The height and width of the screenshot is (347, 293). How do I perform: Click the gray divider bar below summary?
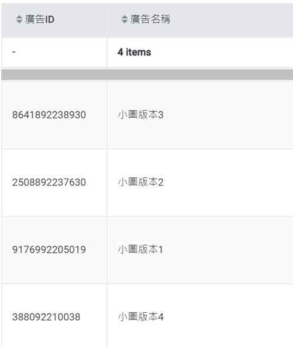coord(147,75)
